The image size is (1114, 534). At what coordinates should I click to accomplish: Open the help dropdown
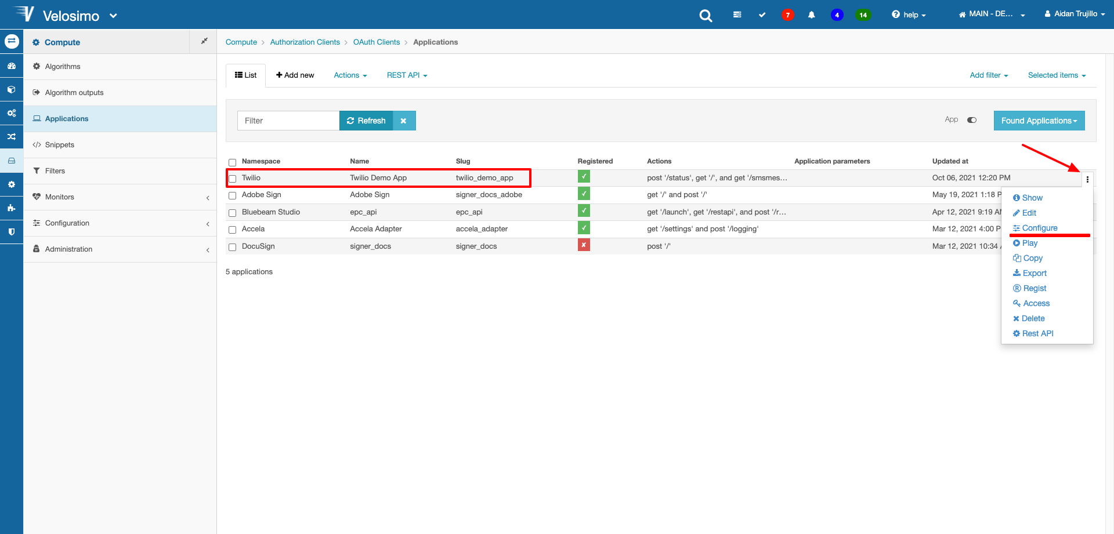(909, 15)
